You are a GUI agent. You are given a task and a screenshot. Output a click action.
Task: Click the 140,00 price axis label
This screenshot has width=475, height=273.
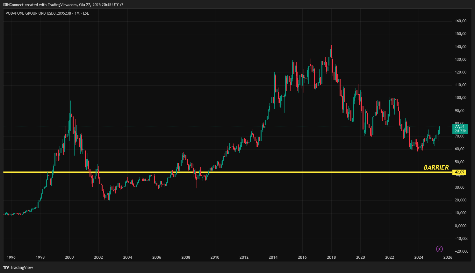pyautogui.click(x=461, y=47)
